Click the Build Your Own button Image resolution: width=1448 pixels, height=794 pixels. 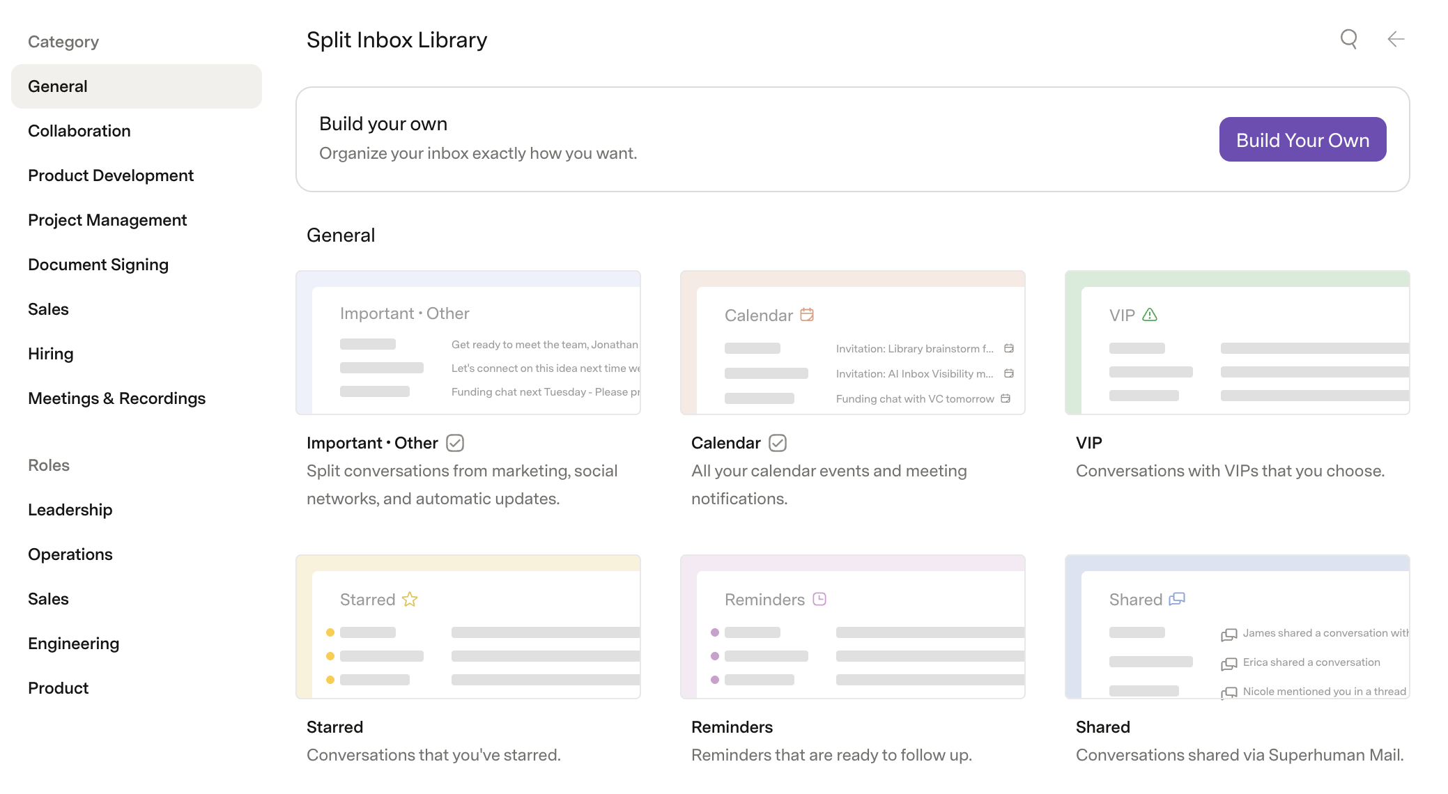coord(1303,139)
